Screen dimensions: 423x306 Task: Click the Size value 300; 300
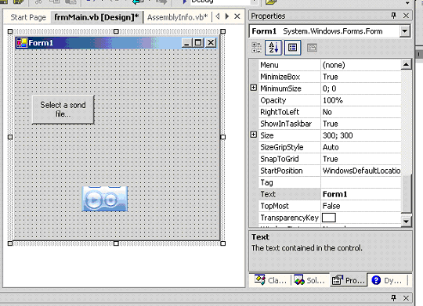coord(361,135)
